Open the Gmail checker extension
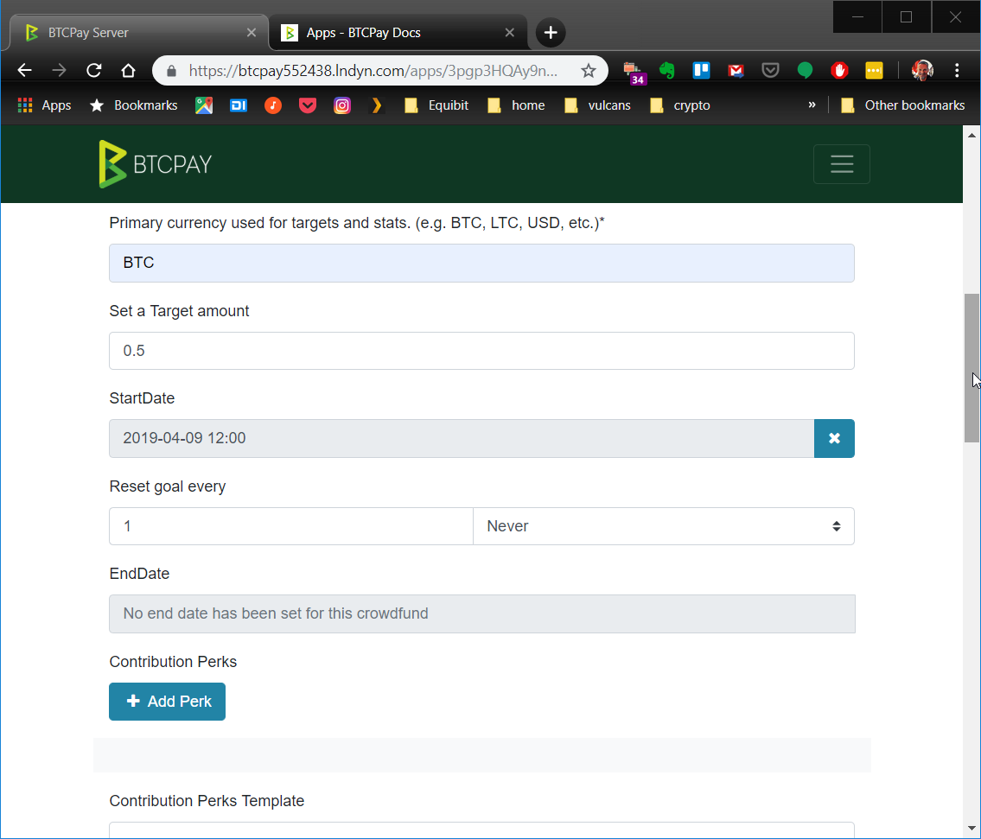The height and width of the screenshot is (839, 981). (x=736, y=70)
